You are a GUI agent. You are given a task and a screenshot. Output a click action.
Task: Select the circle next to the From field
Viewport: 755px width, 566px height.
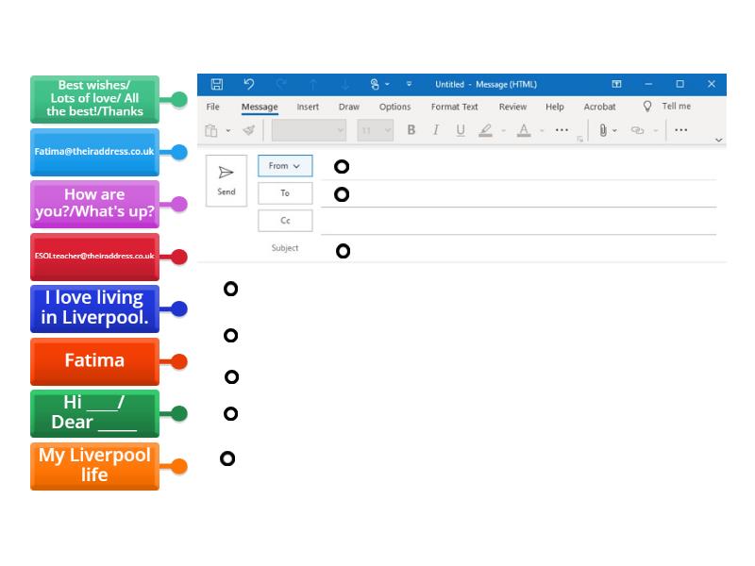click(341, 166)
